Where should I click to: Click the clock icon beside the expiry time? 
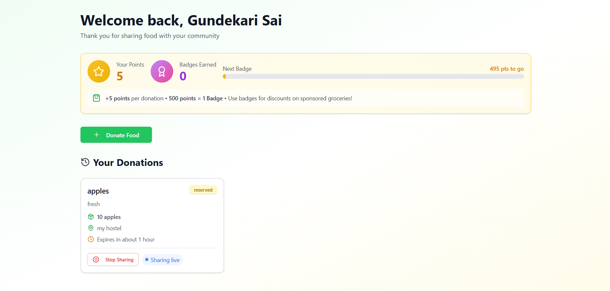(91, 239)
